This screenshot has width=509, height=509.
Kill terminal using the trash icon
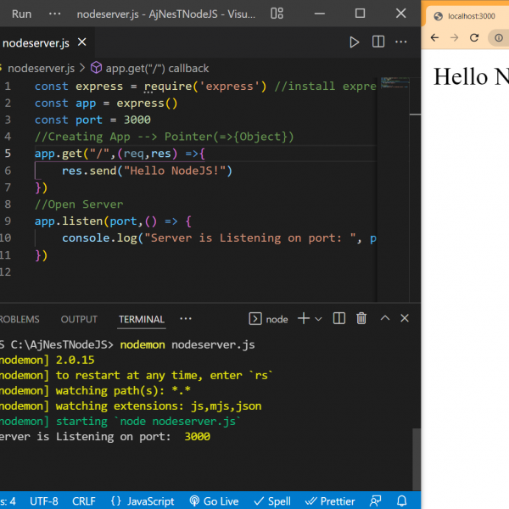coord(361,319)
